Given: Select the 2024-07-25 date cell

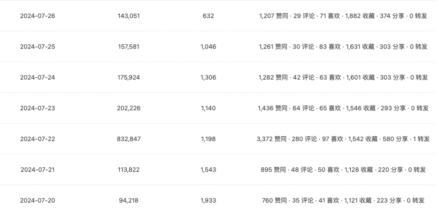Looking at the screenshot, I should (37, 47).
